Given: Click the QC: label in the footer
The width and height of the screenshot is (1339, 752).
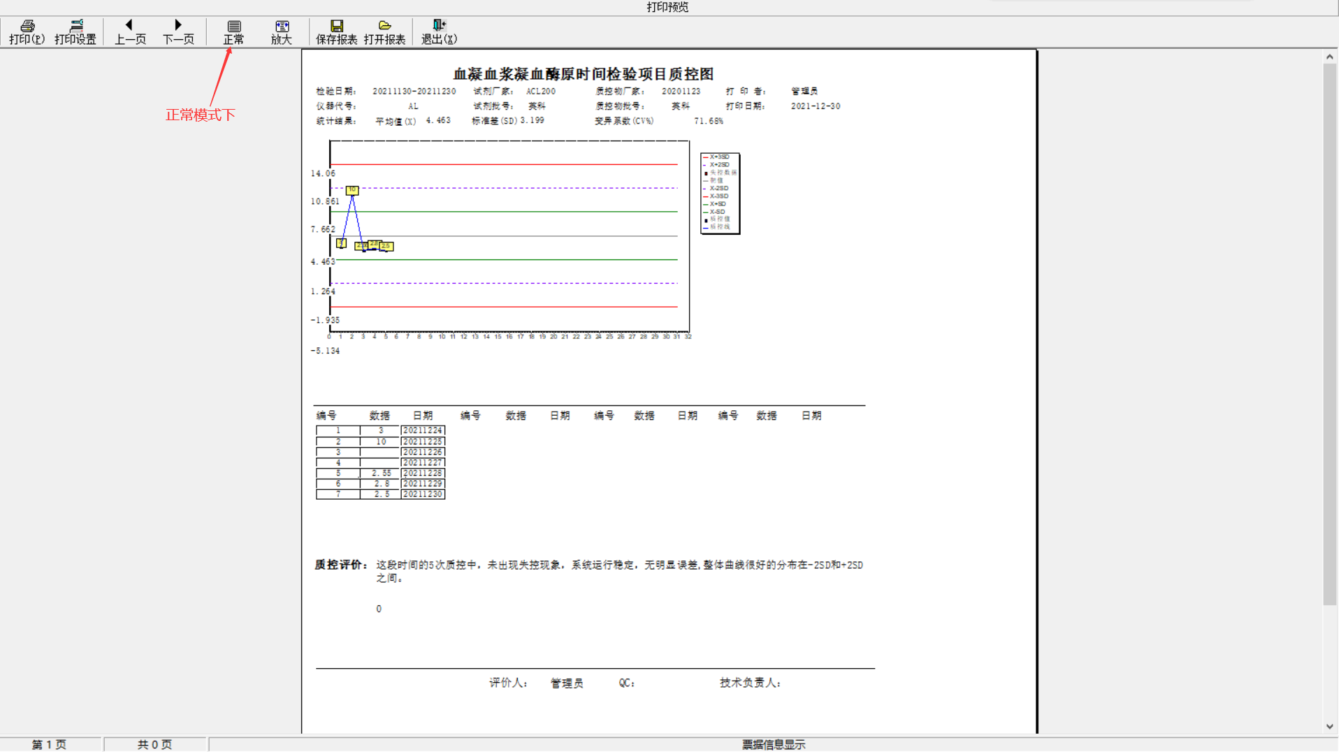Looking at the screenshot, I should click(627, 683).
